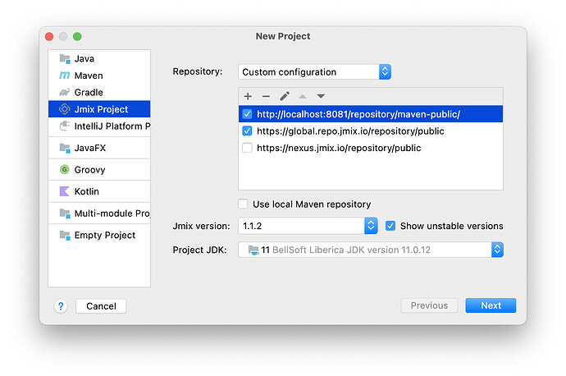Image resolution: width=566 pixels, height=376 pixels.
Task: Enable Use local Maven repository
Action: pos(243,204)
